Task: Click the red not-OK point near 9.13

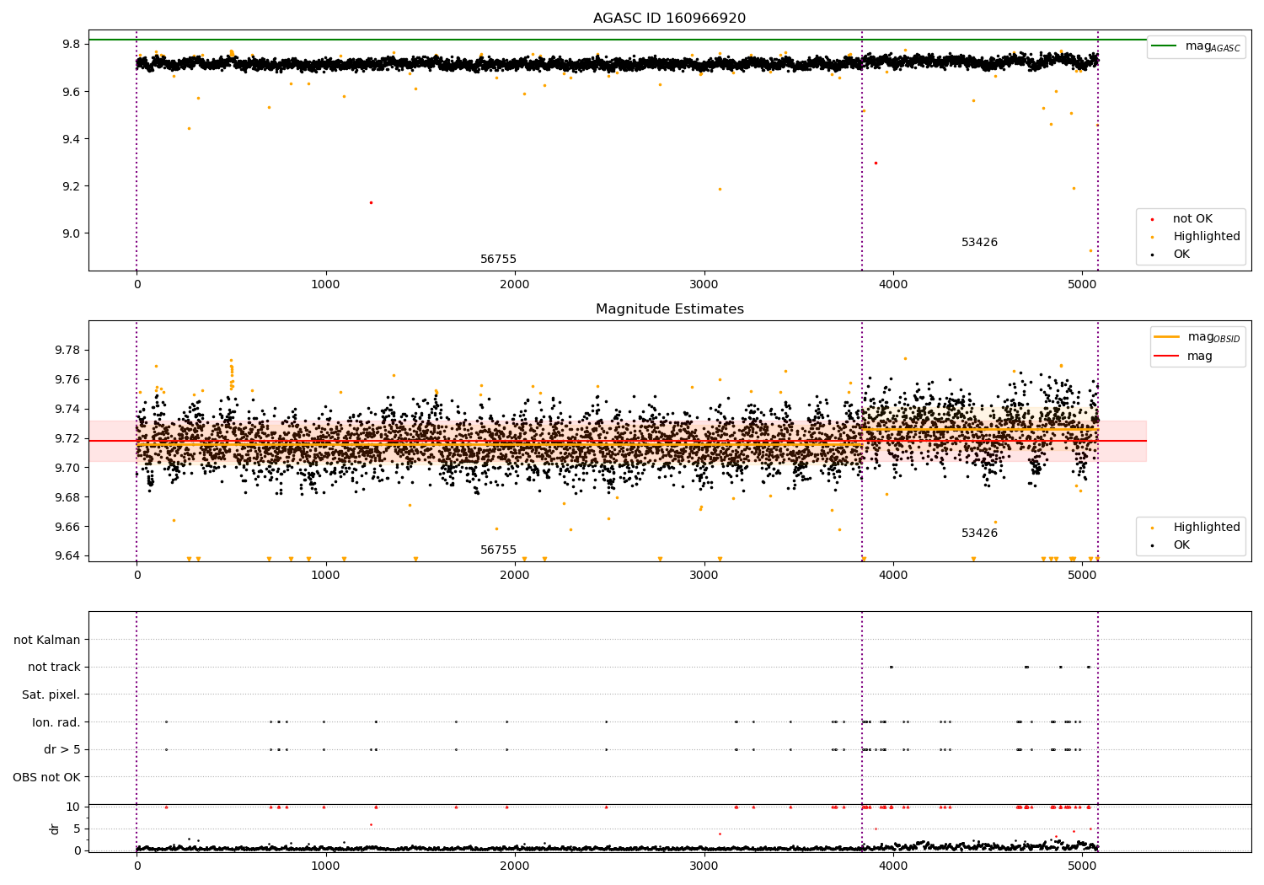Action: click(371, 202)
